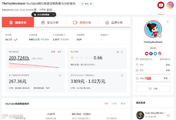
Task: Click the 2014-08-31 channel creation date
Action: (165, 59)
